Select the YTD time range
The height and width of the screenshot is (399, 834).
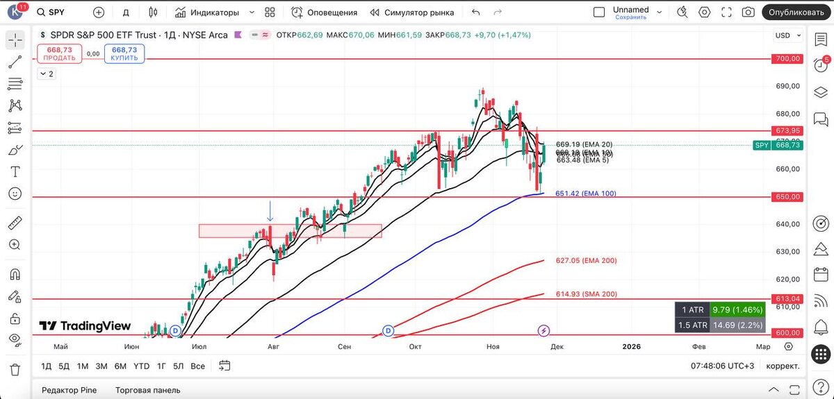141,366
